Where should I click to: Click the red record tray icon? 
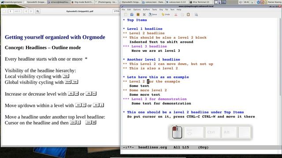(262, 2)
